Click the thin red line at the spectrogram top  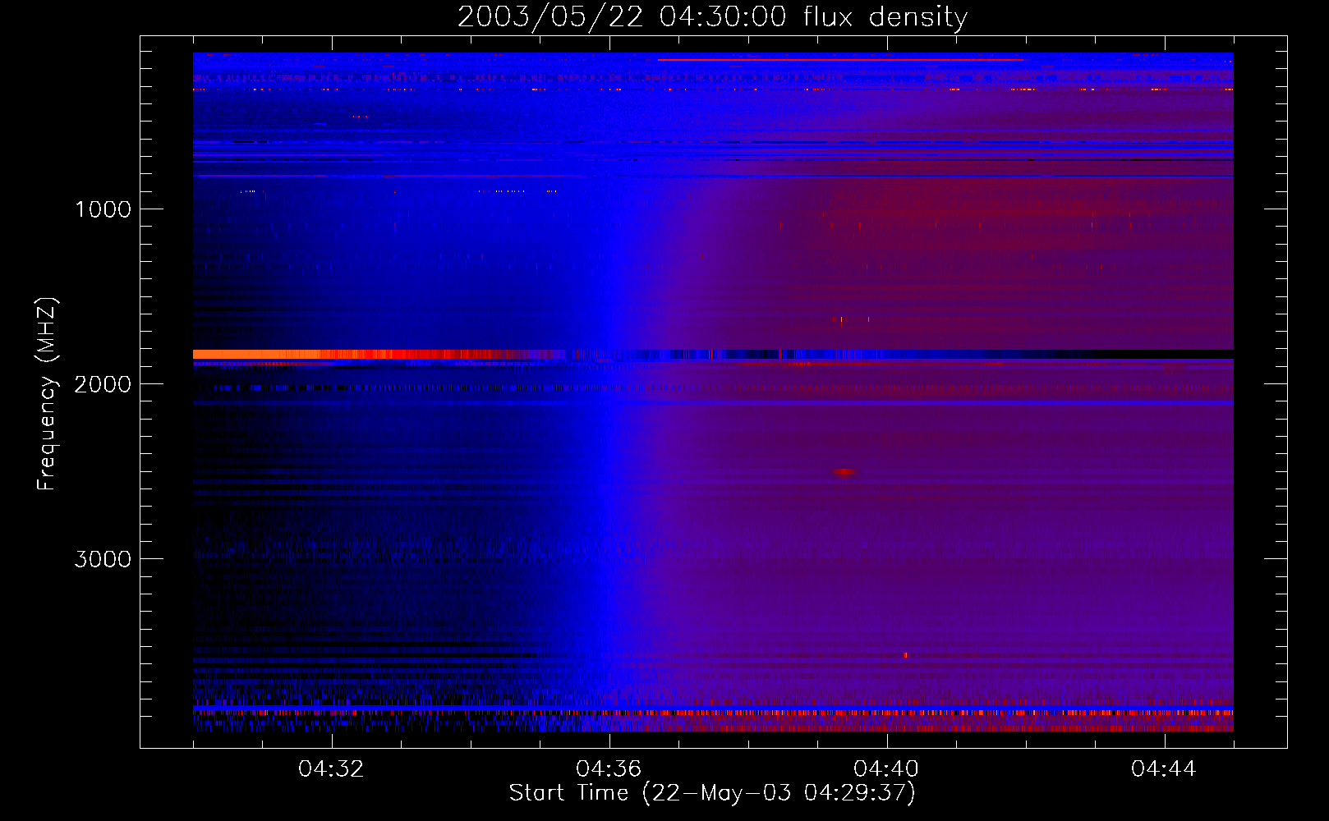840,60
